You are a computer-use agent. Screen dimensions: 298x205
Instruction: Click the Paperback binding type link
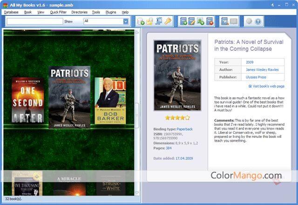184,129
